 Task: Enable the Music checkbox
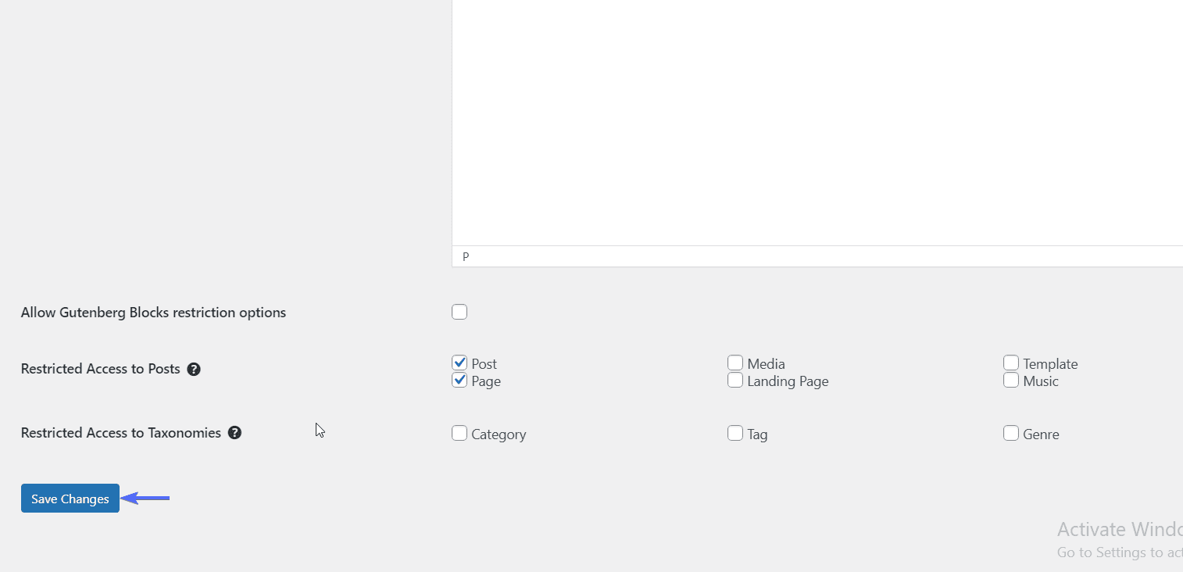1011,380
